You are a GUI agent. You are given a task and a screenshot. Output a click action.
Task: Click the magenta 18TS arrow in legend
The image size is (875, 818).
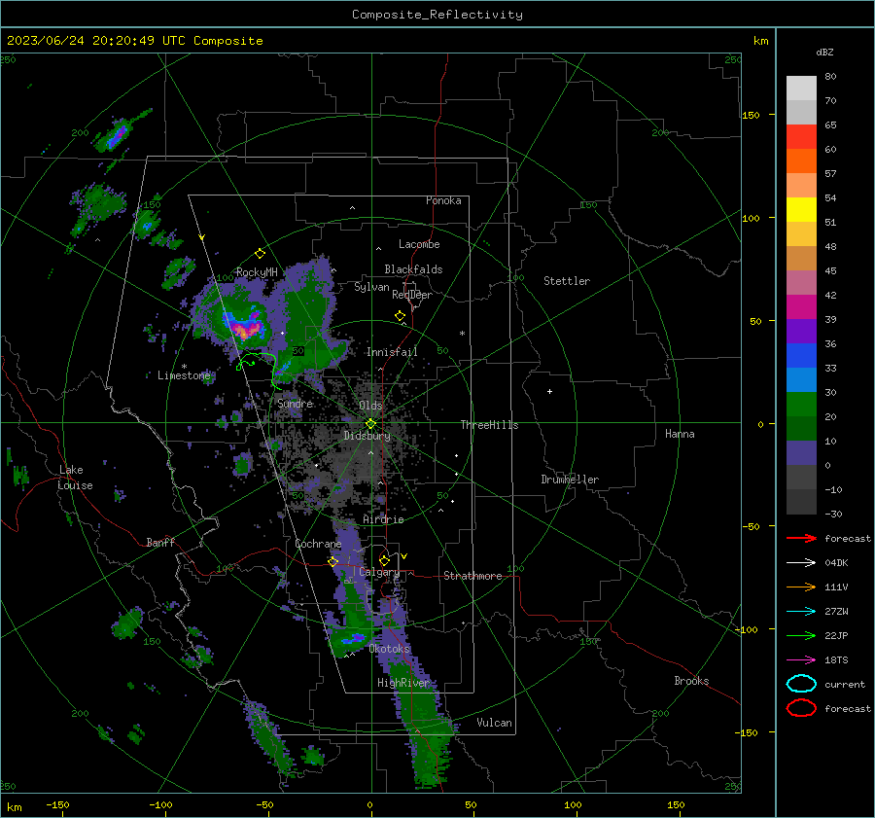[801, 659]
